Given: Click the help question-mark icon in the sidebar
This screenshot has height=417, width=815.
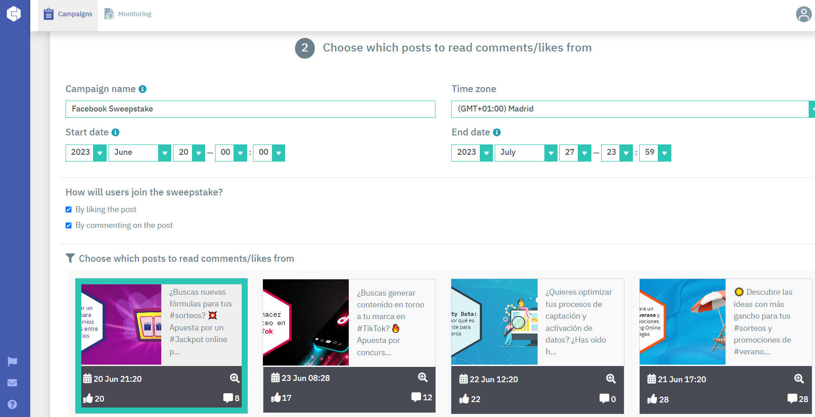Looking at the screenshot, I should point(11,404).
